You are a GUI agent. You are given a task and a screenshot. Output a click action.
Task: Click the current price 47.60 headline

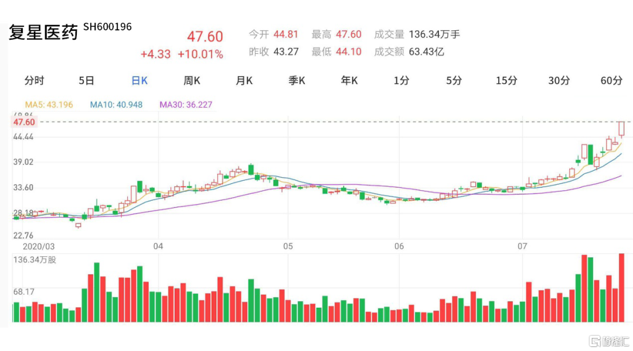[x=205, y=37]
